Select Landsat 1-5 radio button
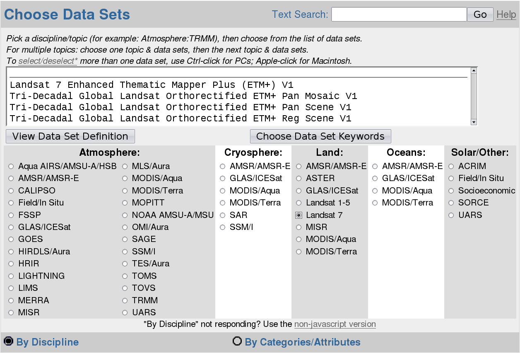This screenshot has height=353, width=520. (299, 203)
